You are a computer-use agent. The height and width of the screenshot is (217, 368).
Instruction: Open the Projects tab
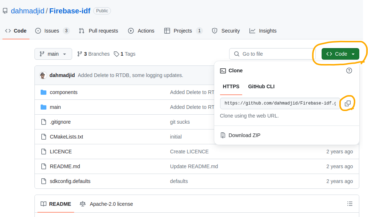pyautogui.click(x=183, y=31)
